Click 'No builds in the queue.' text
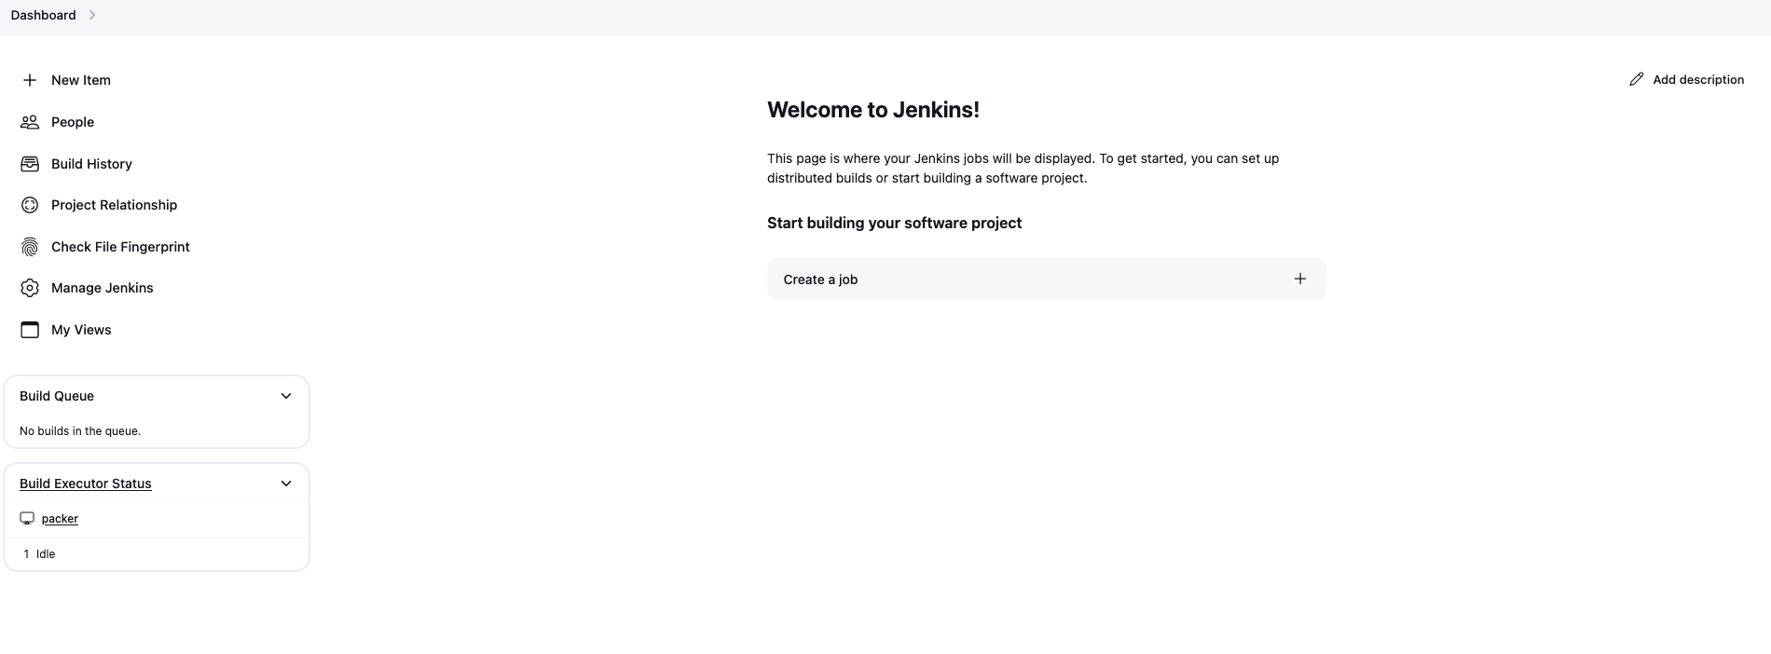The height and width of the screenshot is (654, 1771). pos(80,431)
